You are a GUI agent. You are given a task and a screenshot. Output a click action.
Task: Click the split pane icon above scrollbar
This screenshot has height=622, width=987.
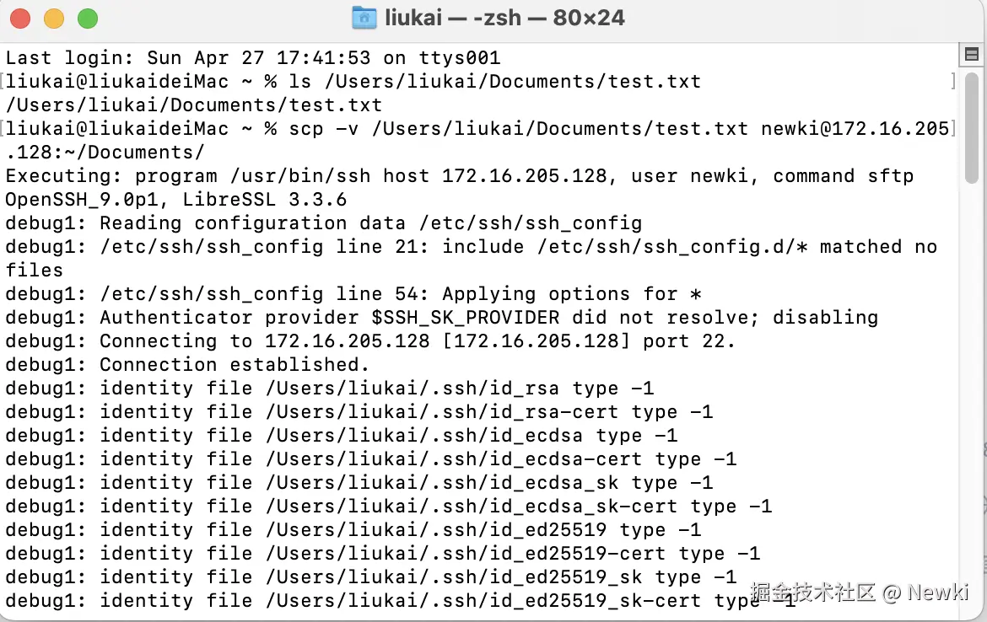[971, 55]
